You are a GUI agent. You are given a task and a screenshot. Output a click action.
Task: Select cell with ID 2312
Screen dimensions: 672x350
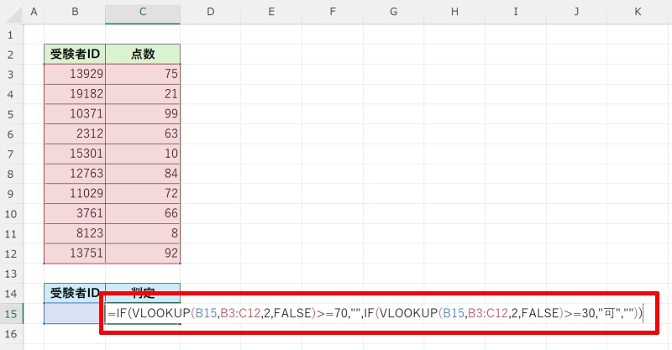(x=75, y=133)
